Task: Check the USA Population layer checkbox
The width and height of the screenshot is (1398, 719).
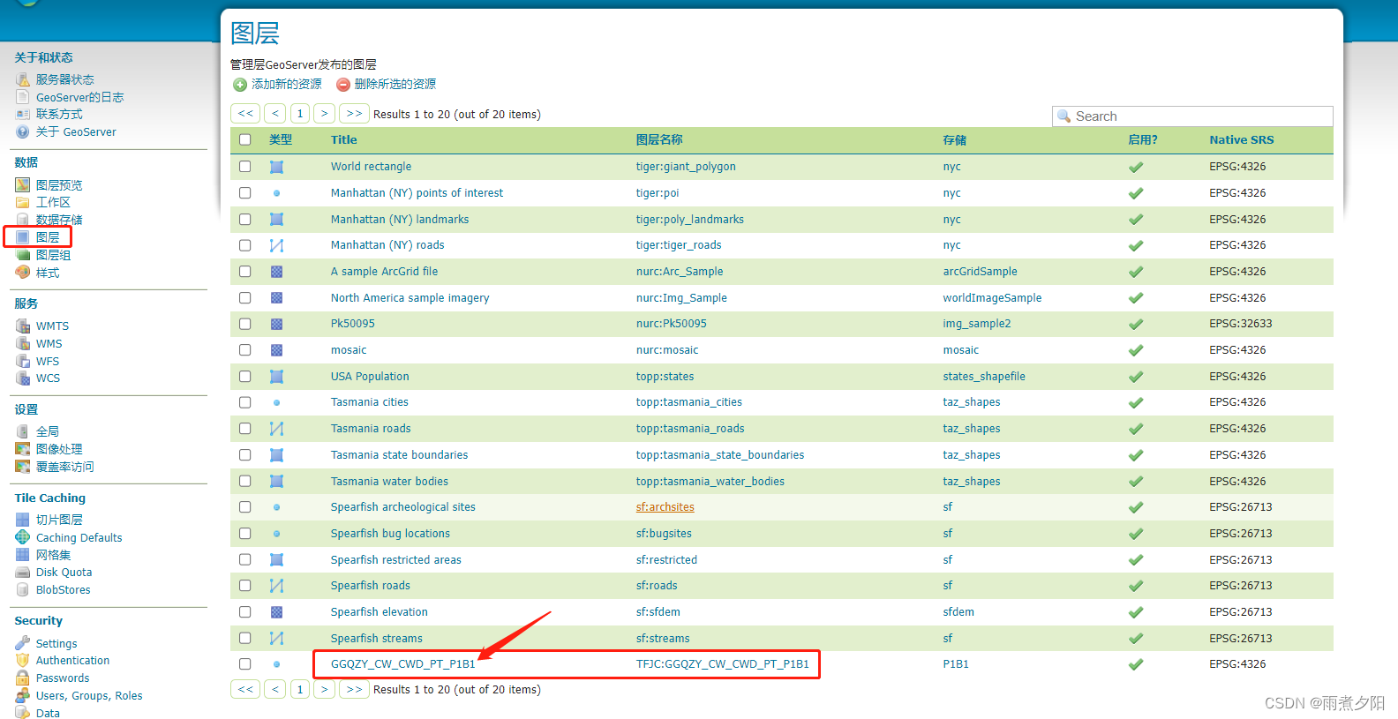Action: click(245, 376)
